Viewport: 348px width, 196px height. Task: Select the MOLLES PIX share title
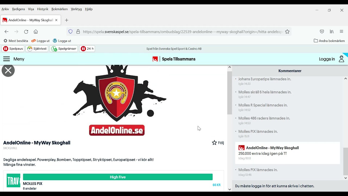click(33, 184)
